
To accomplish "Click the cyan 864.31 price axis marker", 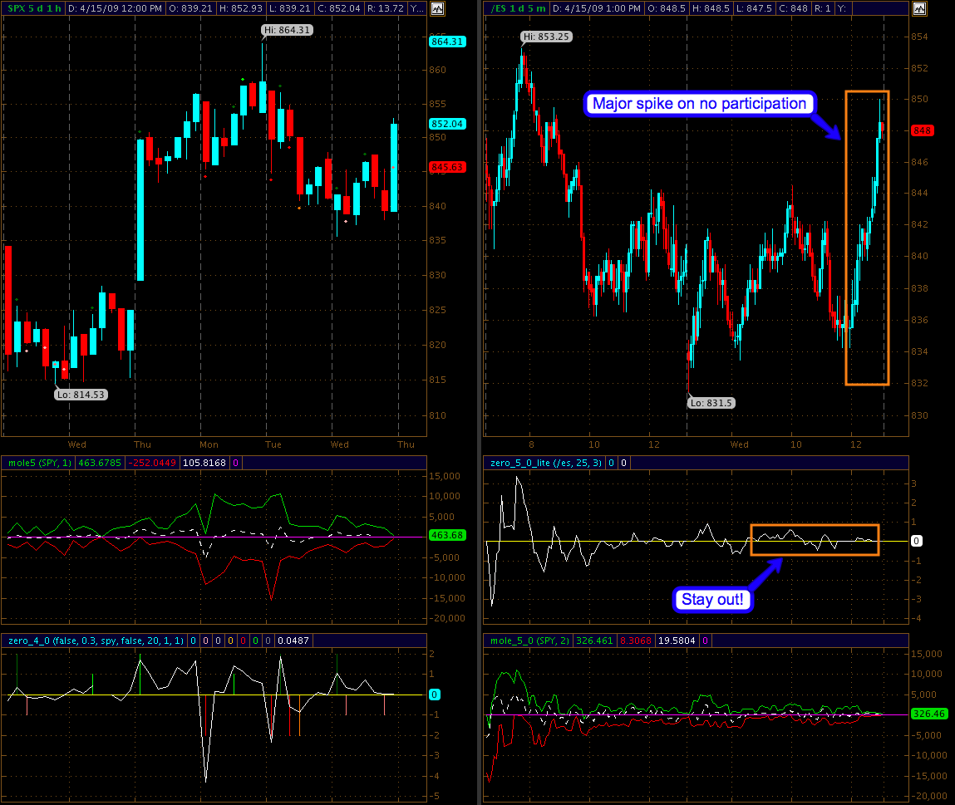I will pyautogui.click(x=446, y=42).
